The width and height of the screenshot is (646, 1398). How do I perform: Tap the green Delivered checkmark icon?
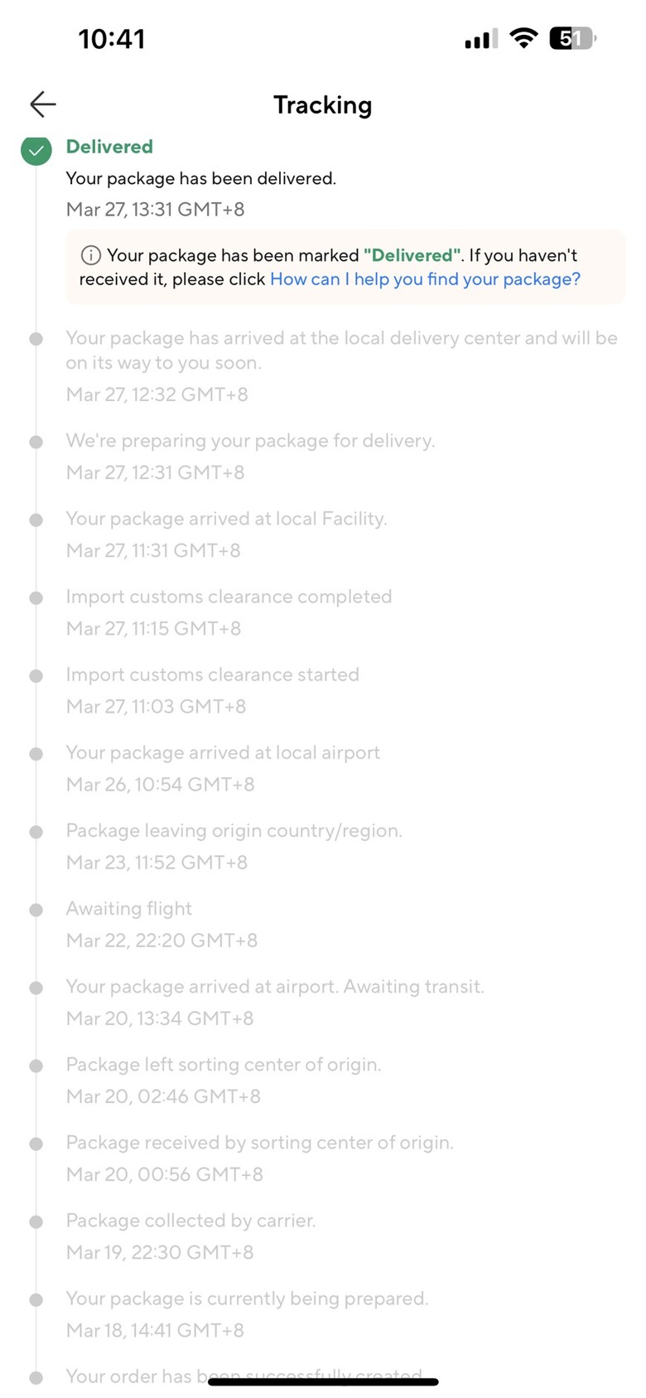(36, 150)
